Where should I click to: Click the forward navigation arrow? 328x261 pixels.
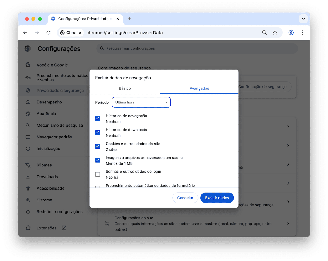[37, 33]
